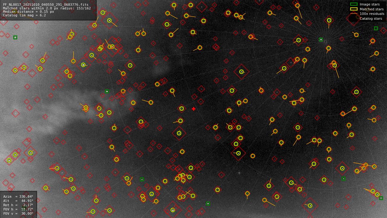Click the "FOV h = 53.72°" value
This screenshot has width=387, height=218.
point(18,209)
